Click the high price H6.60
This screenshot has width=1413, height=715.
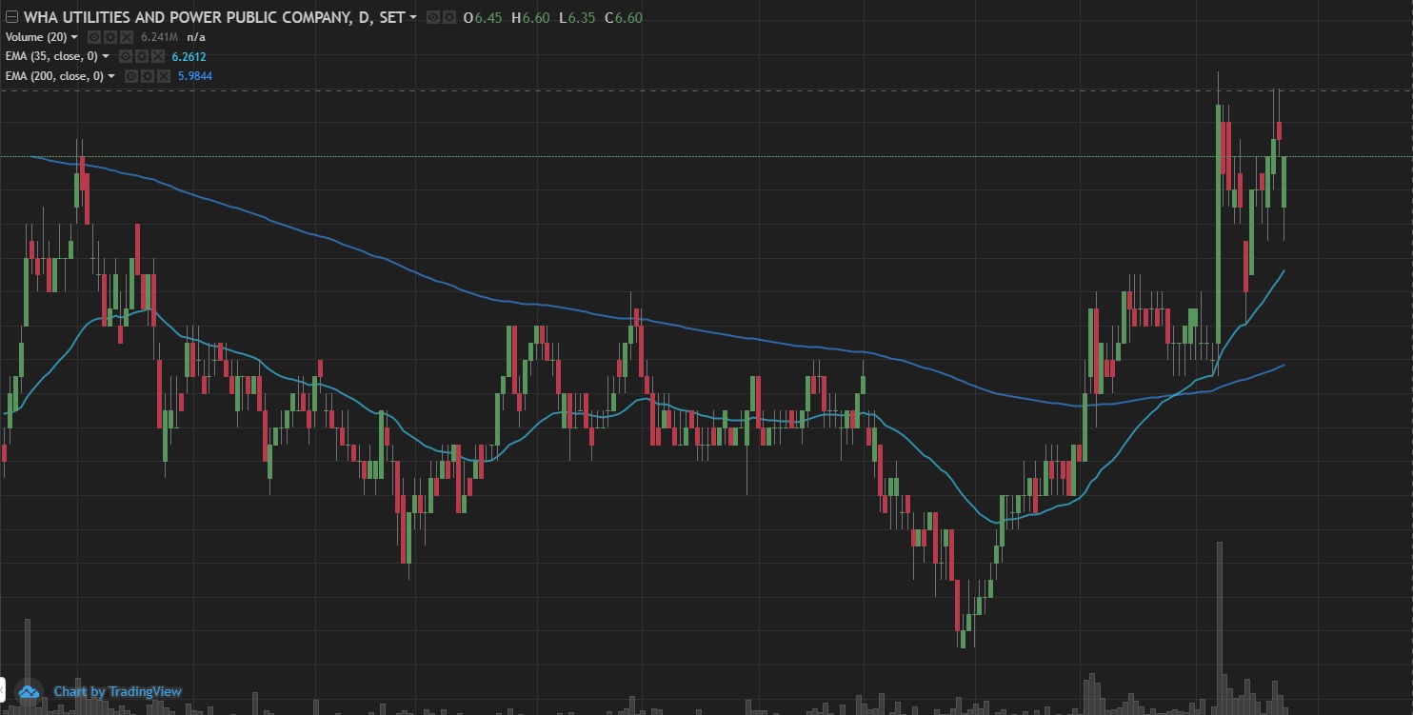coord(530,17)
